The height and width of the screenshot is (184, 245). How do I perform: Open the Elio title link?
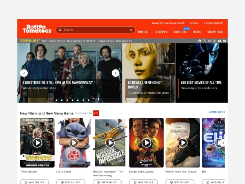point(204,172)
